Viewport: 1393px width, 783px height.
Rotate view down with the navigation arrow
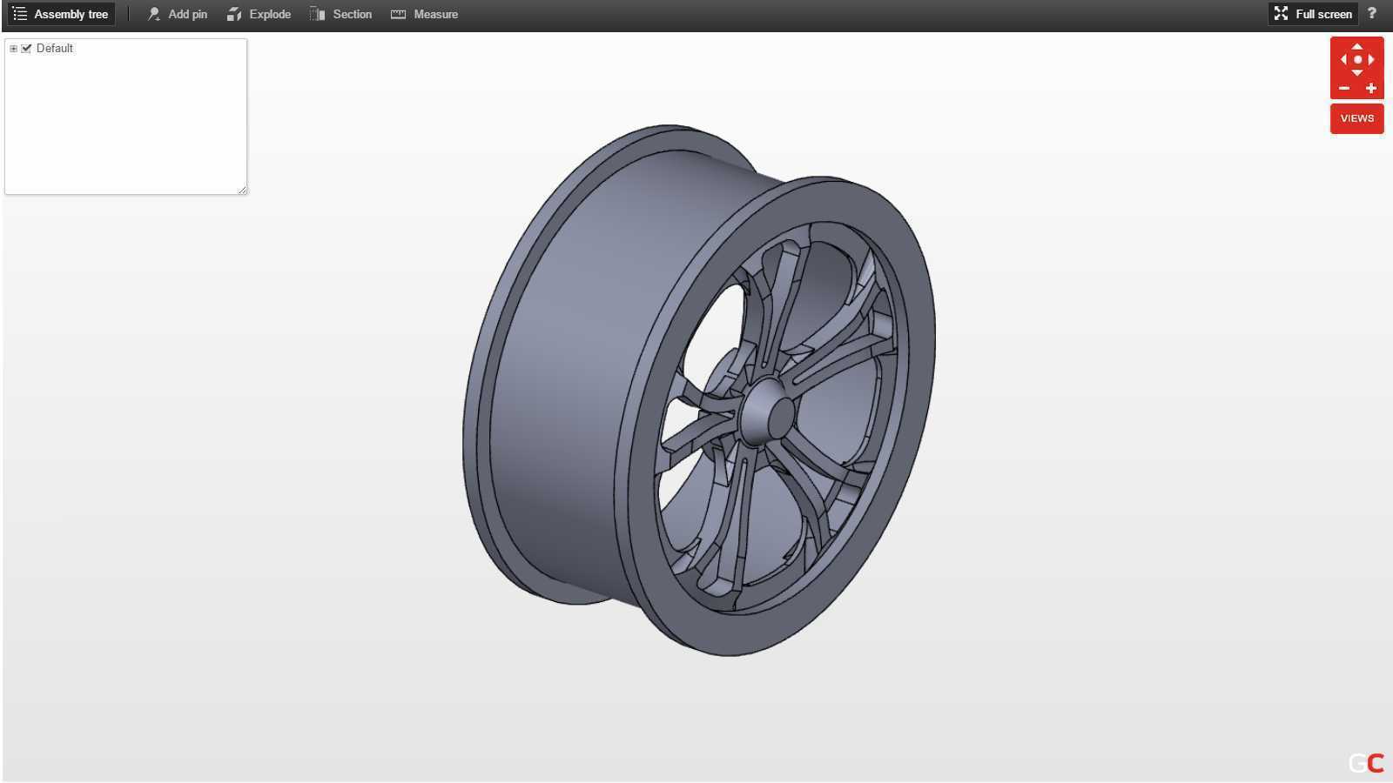1357,73
